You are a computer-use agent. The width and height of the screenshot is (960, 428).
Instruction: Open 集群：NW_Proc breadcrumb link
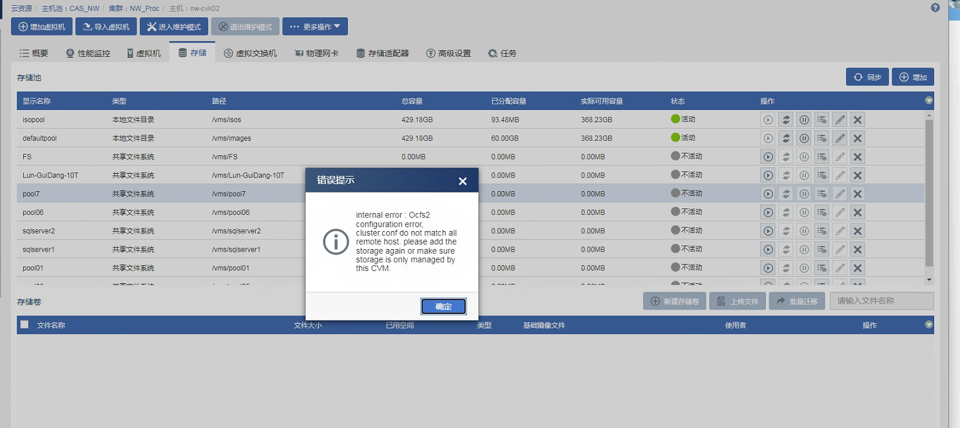click(x=133, y=8)
